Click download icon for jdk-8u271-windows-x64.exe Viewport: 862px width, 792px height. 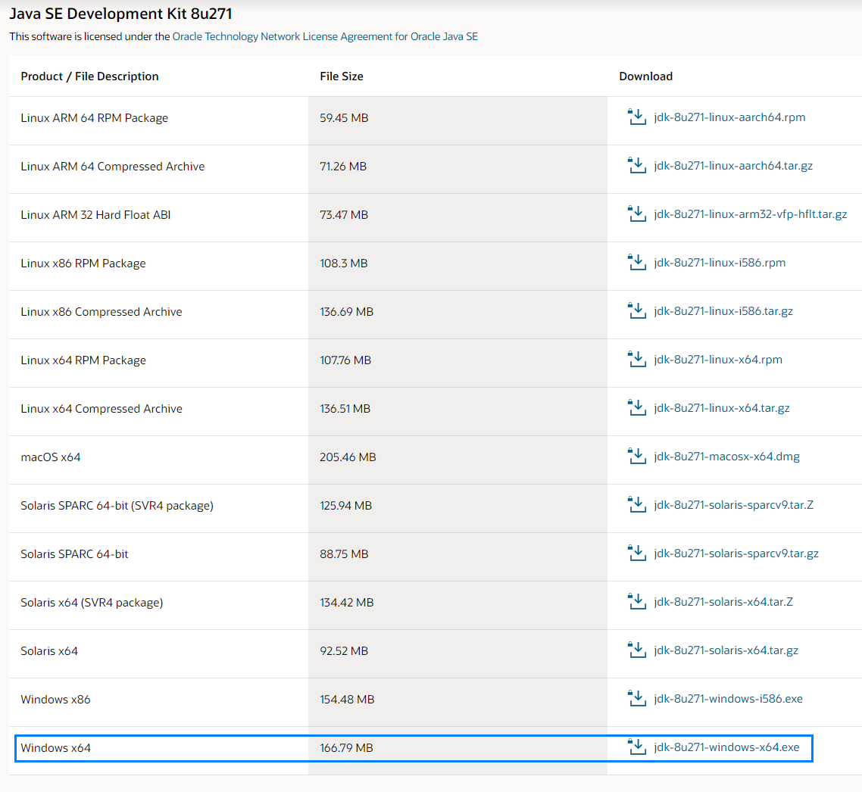pyautogui.click(x=636, y=747)
